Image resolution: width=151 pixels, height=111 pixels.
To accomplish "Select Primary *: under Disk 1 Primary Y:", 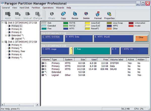I will 17,48.
